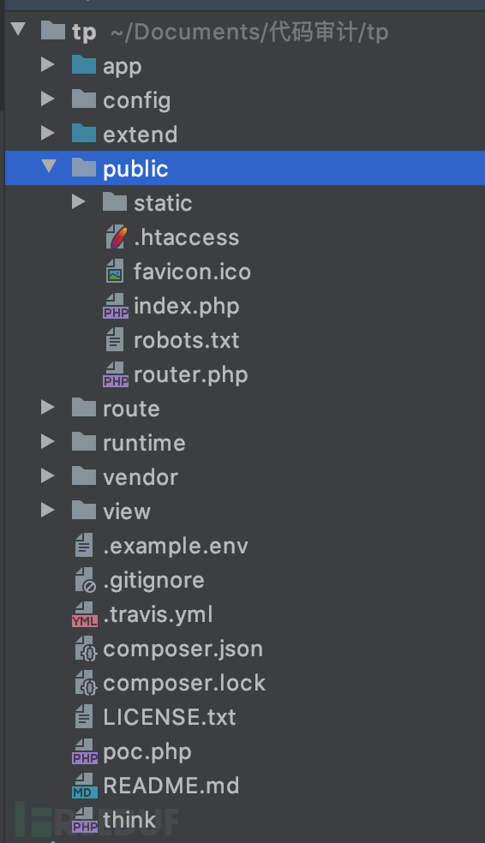Click the text file icon beside robots.txt
485x843 pixels.
115,340
